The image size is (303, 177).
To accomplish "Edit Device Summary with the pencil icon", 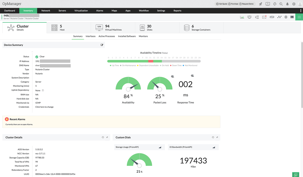I will click(x=102, y=45).
